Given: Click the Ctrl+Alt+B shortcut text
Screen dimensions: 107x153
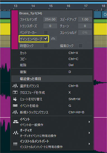Looking at the screenshot, I should coord(76,112).
